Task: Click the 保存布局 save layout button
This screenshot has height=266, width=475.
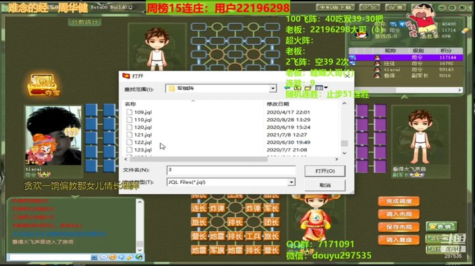Action: click(x=398, y=227)
